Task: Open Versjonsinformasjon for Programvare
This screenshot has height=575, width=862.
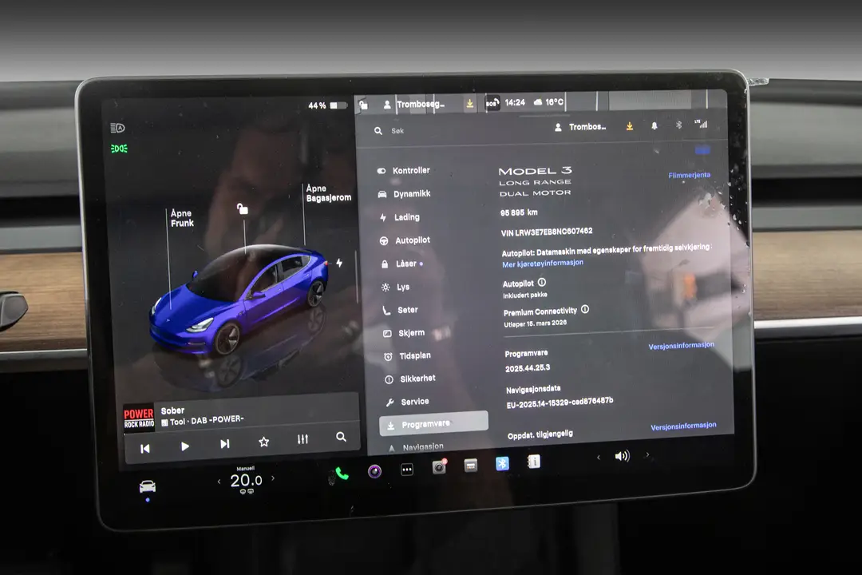Action: pos(681,346)
